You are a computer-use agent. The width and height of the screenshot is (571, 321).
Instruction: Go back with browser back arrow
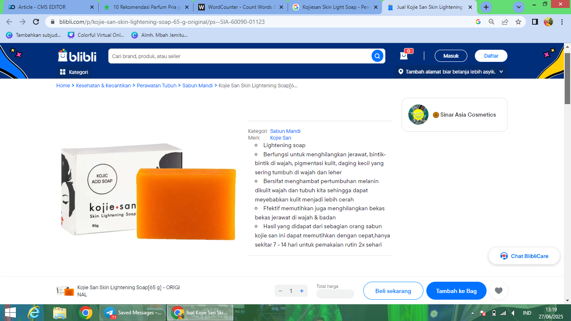click(x=9, y=22)
